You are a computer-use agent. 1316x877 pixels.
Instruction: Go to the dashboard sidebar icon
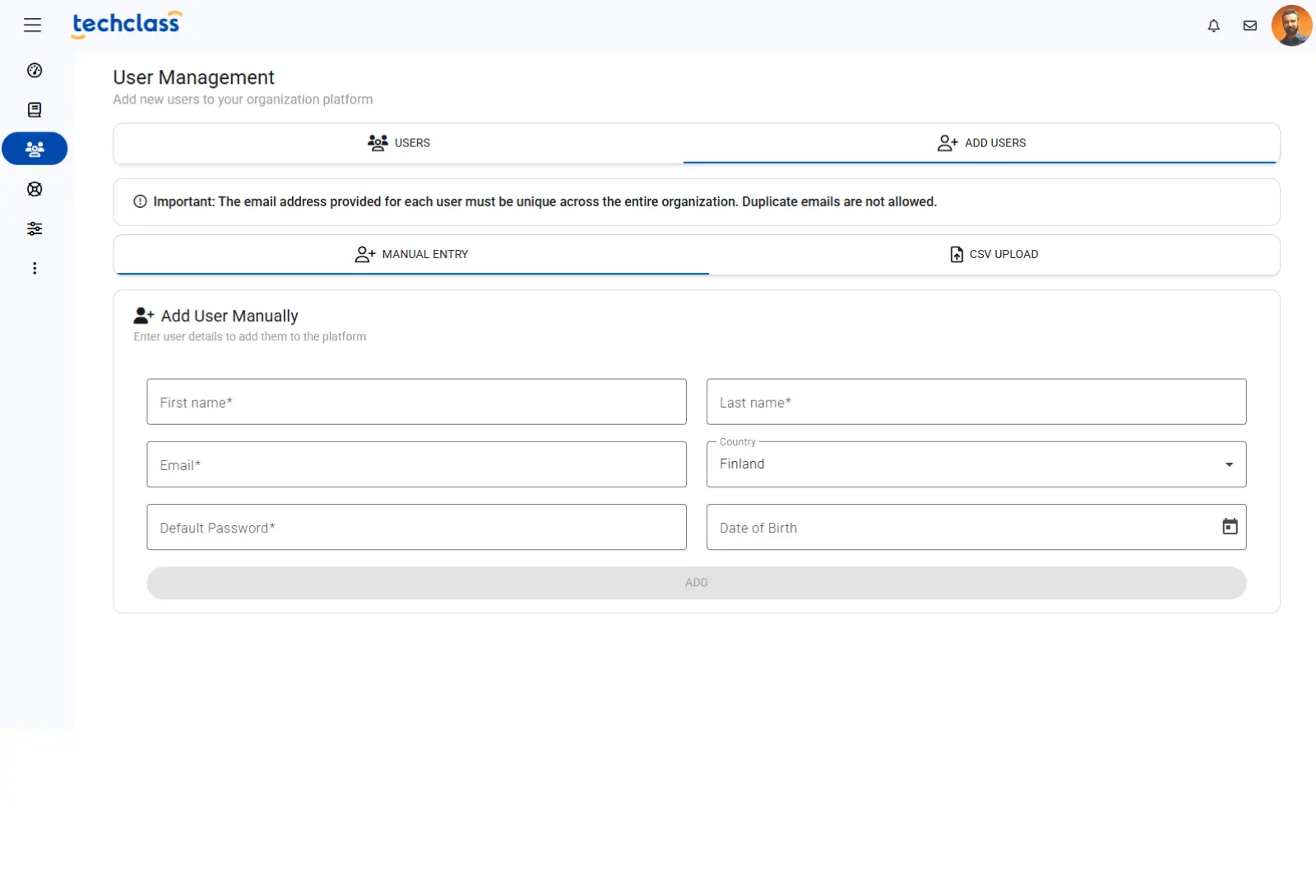35,71
